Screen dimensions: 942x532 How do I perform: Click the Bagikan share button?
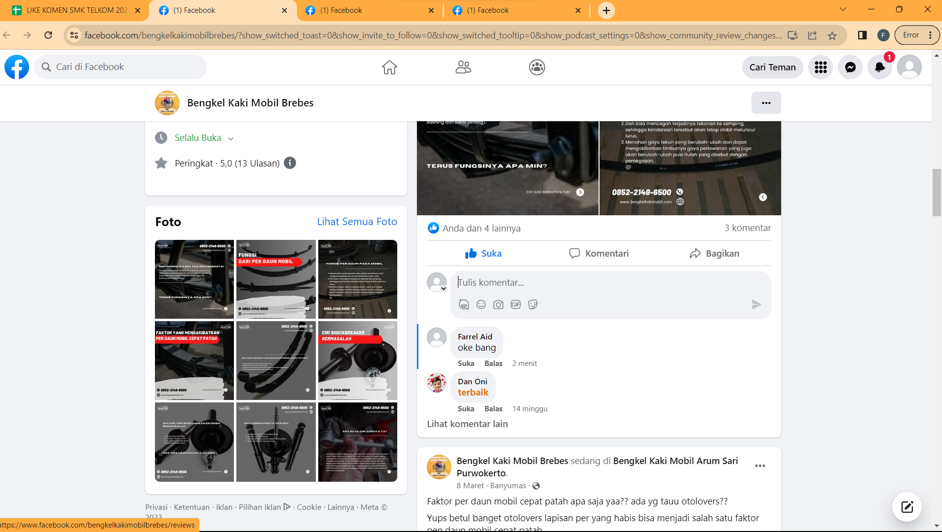(714, 253)
